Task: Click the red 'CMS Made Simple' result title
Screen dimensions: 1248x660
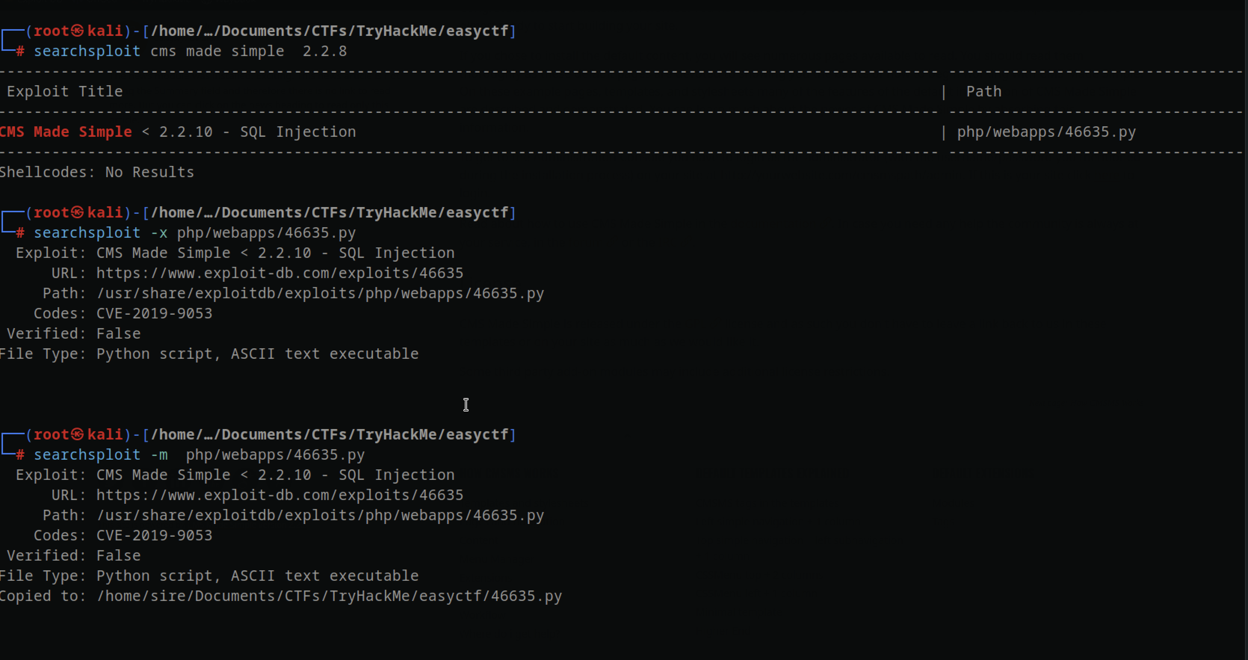Action: point(66,132)
